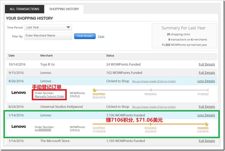This screenshot has height=151, width=225.
Task: Select the Shopping History tab
Action: point(64,9)
